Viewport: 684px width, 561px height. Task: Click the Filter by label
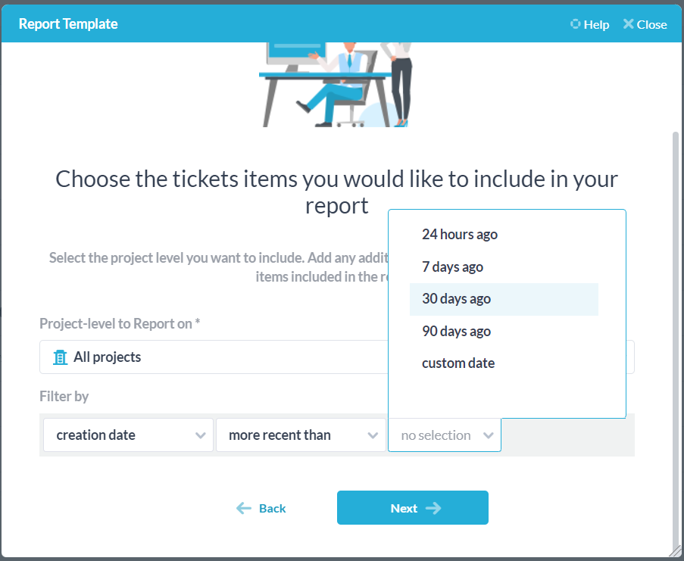64,397
